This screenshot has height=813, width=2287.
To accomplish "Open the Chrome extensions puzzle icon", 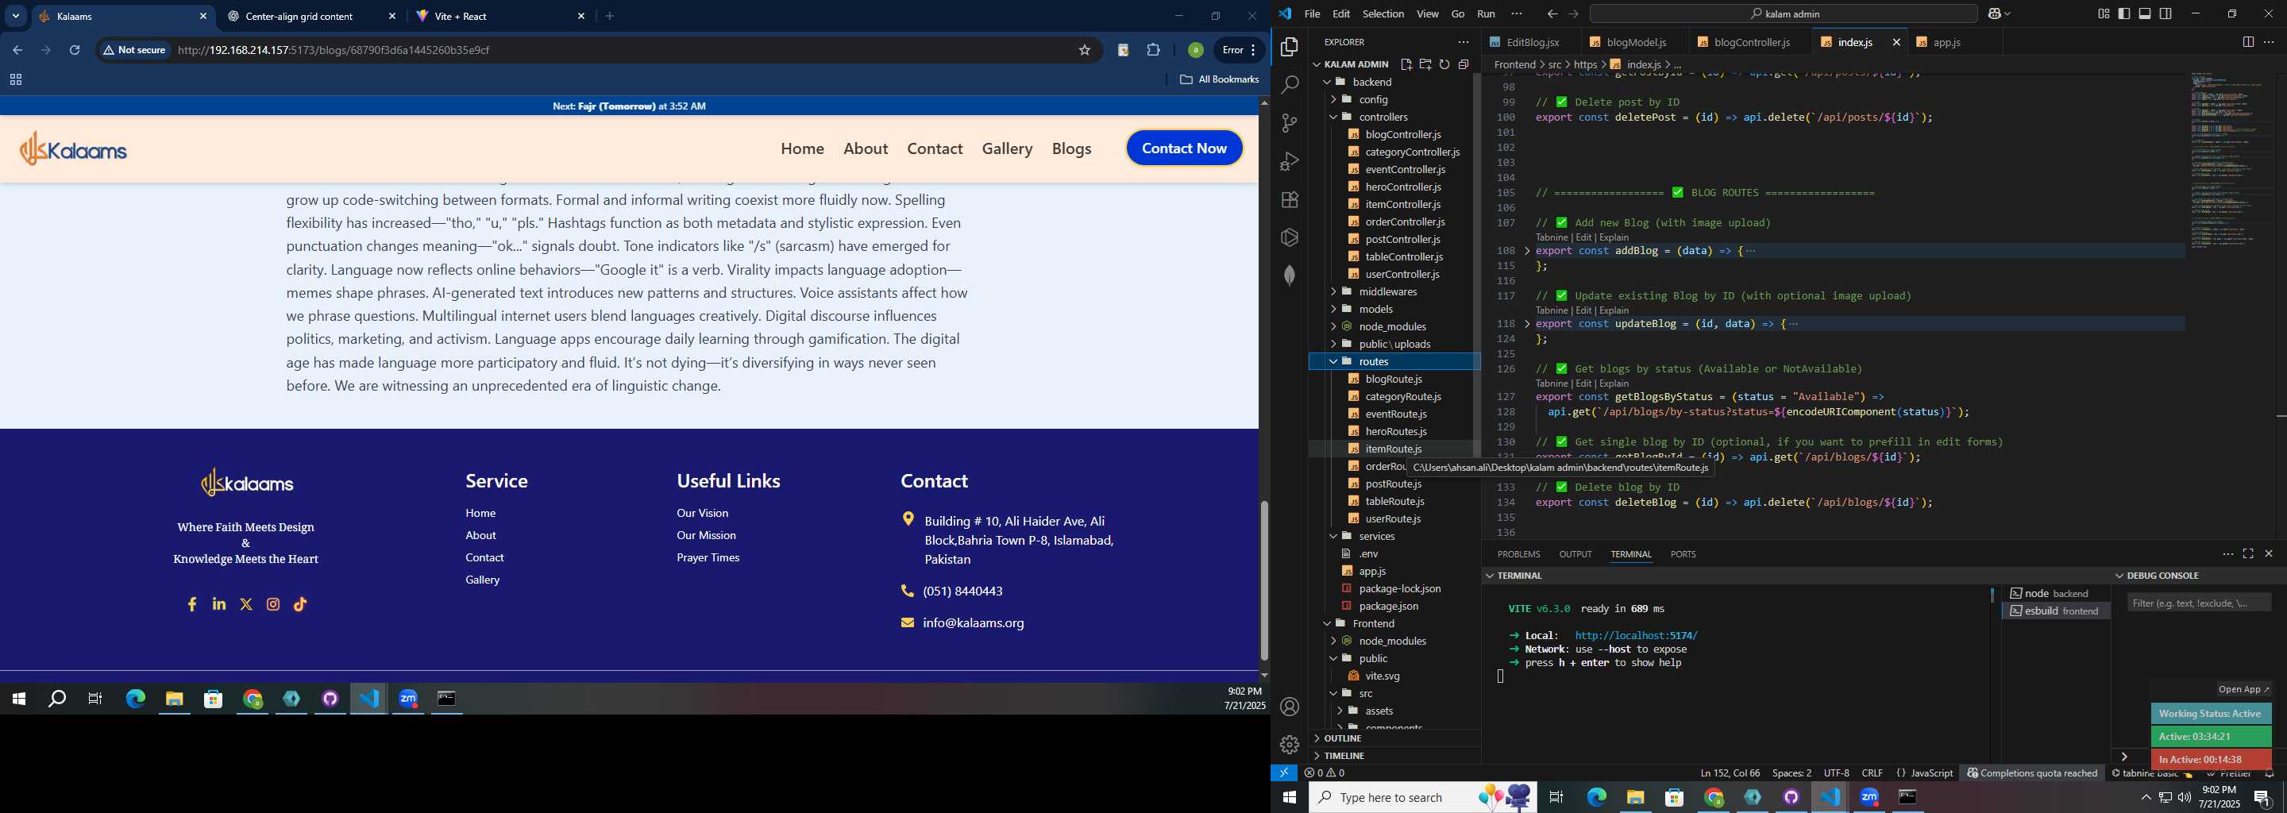I will pyautogui.click(x=1153, y=51).
